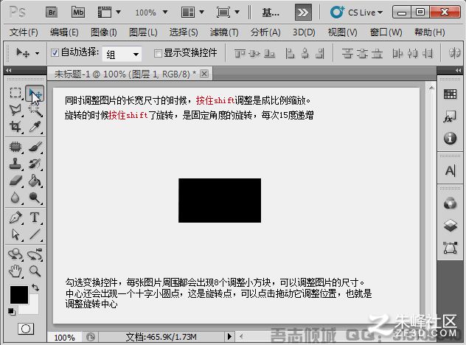Click the white background color swatch

33,306
